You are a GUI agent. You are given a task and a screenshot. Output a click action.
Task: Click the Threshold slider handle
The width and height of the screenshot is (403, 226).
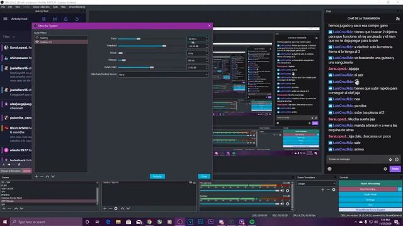pyautogui.click(x=164, y=46)
